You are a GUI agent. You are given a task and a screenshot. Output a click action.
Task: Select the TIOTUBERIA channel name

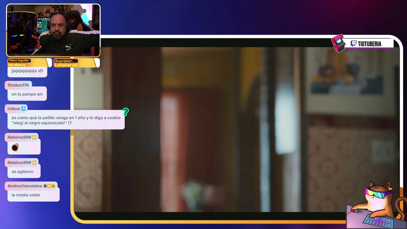click(x=369, y=44)
